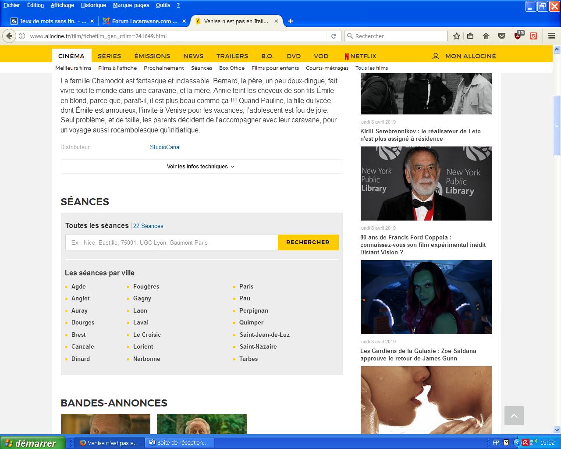The image size is (561, 449).
Task: Open the Historique menu
Action: click(93, 5)
